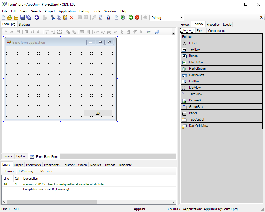
Task: Select the DataGridView control in toolbox
Action: point(221,126)
